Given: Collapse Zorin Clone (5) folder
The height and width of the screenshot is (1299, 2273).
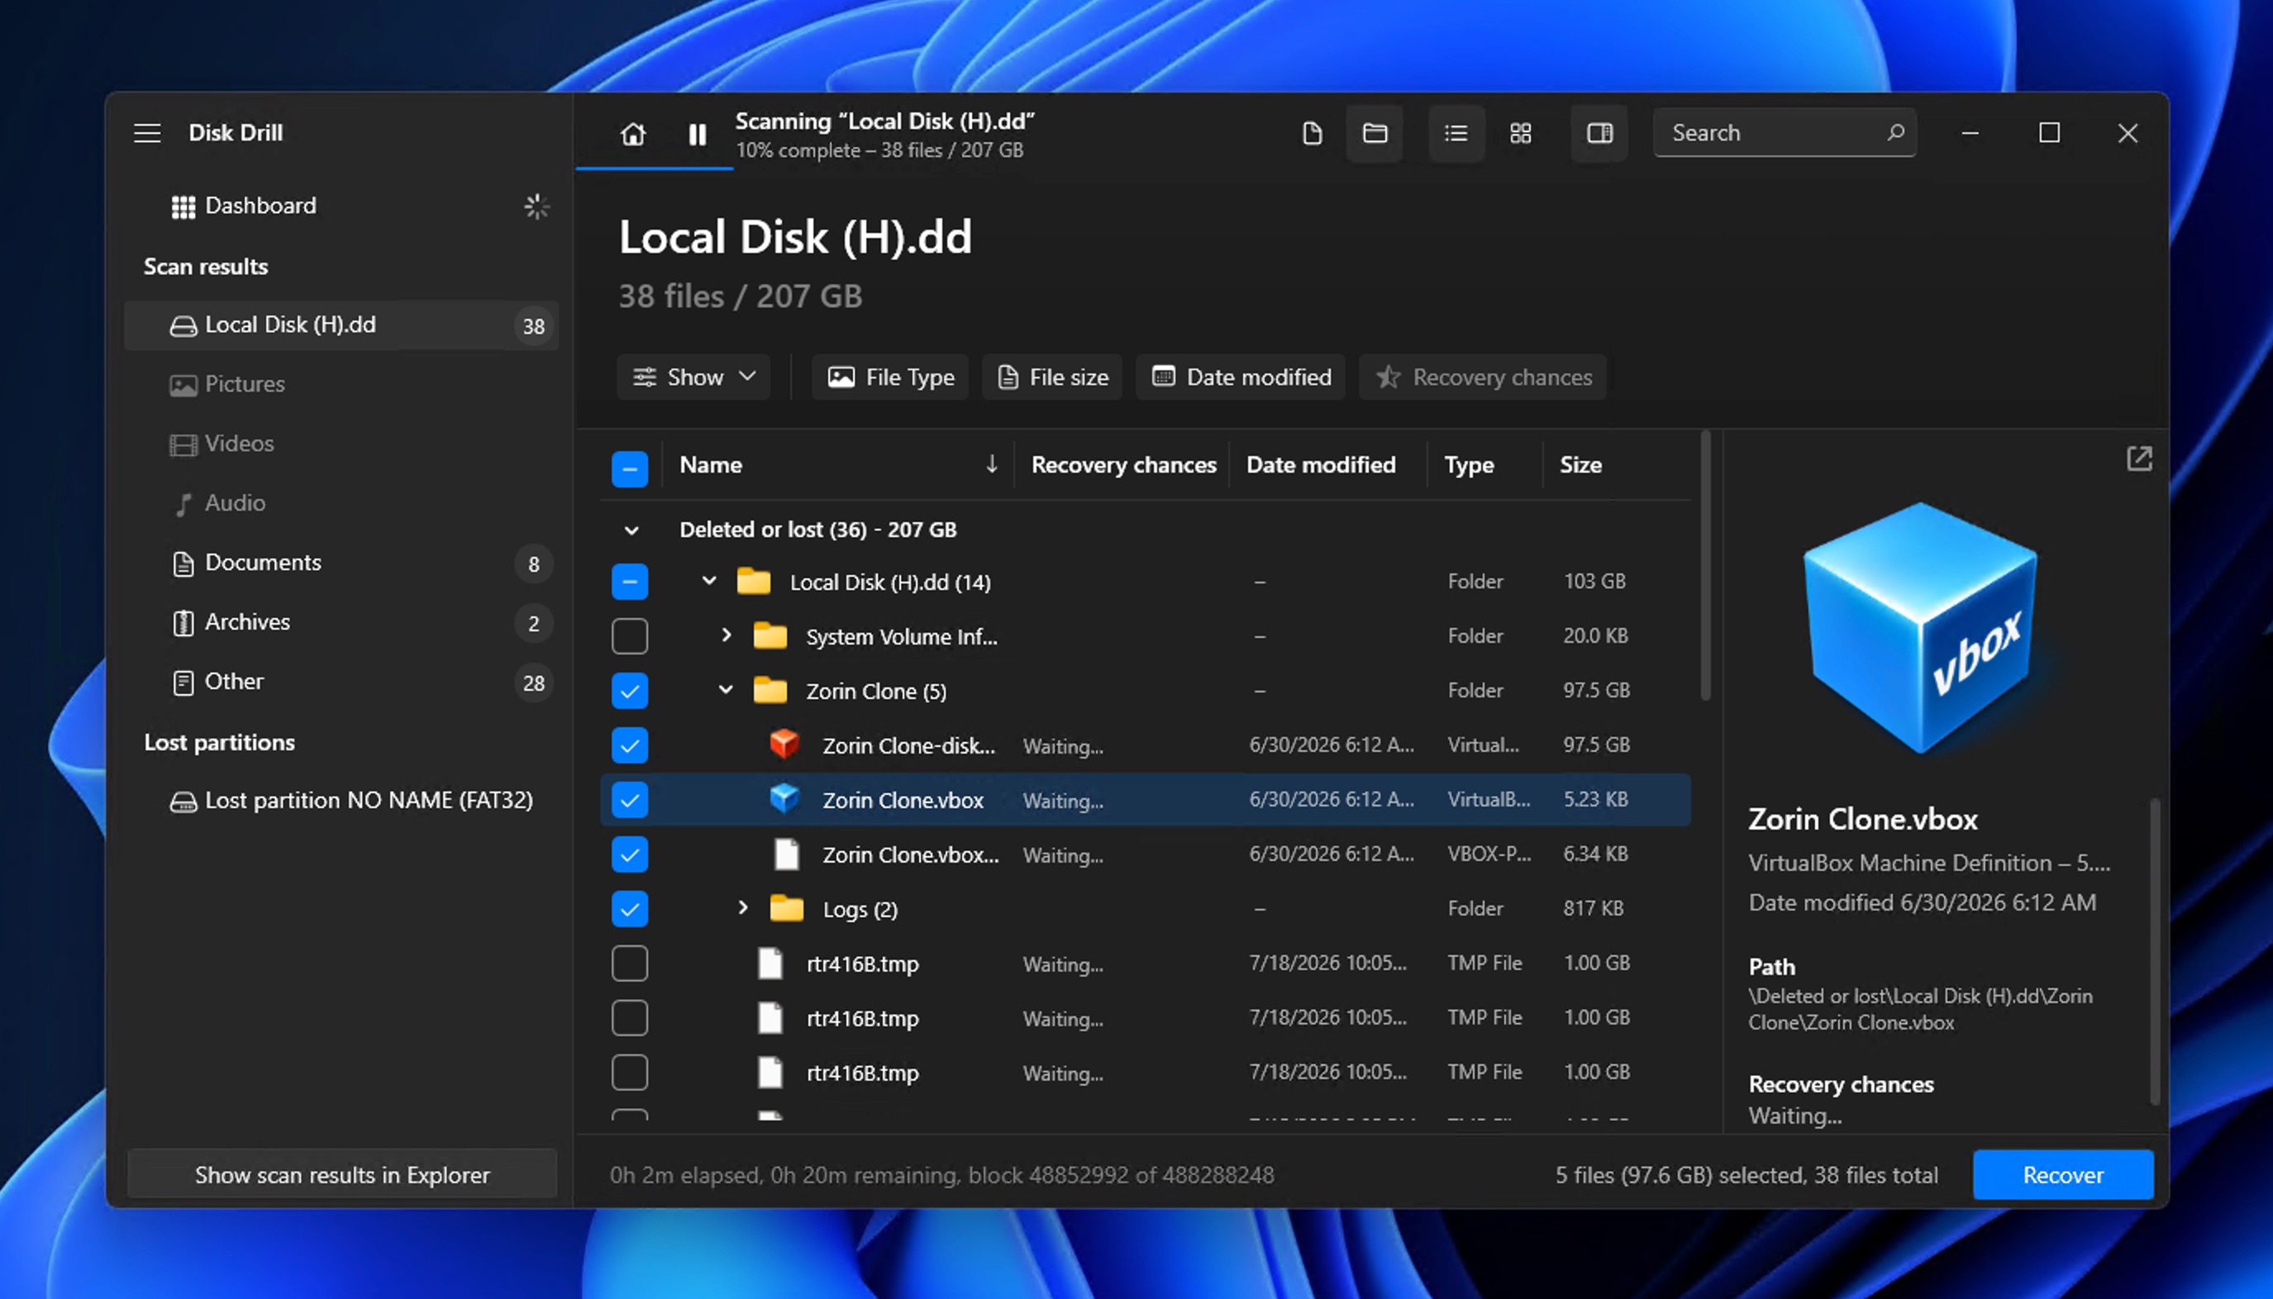Looking at the screenshot, I should (x=726, y=690).
